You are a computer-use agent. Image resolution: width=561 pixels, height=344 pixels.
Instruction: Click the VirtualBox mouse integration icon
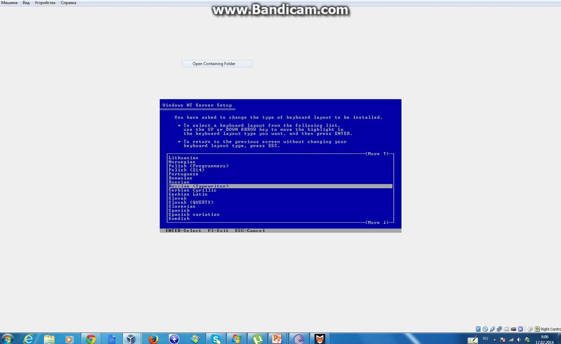click(x=530, y=329)
